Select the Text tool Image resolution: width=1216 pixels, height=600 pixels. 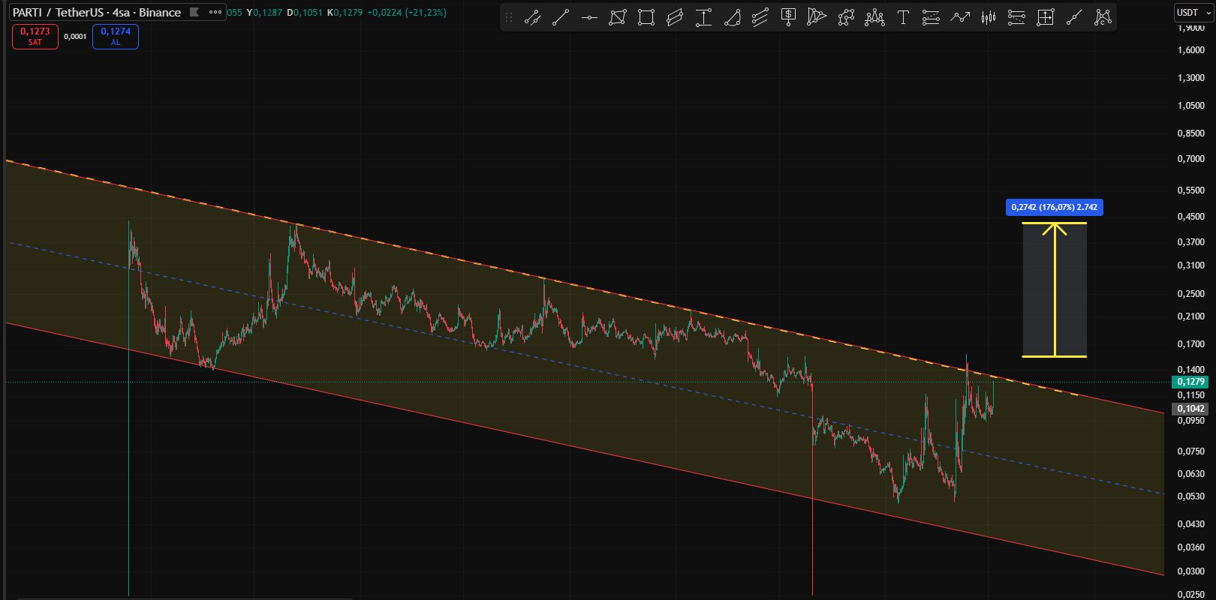tap(903, 17)
